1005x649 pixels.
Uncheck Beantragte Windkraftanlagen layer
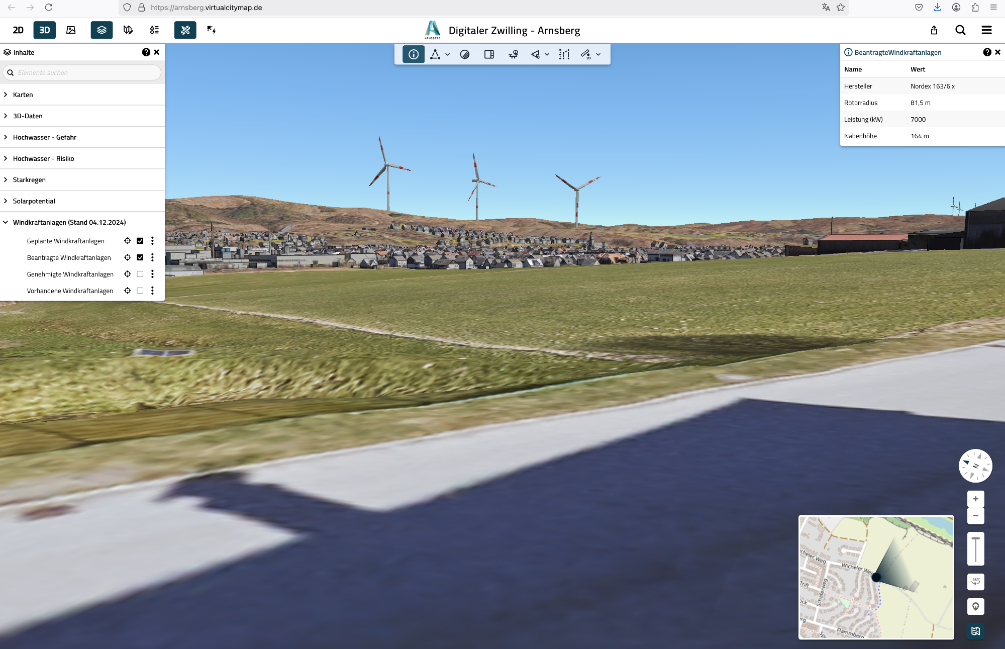[x=140, y=257]
